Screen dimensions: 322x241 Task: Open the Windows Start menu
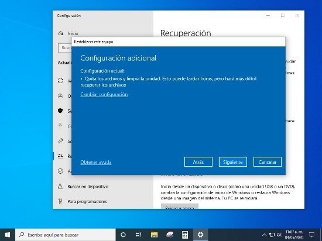point(8,235)
